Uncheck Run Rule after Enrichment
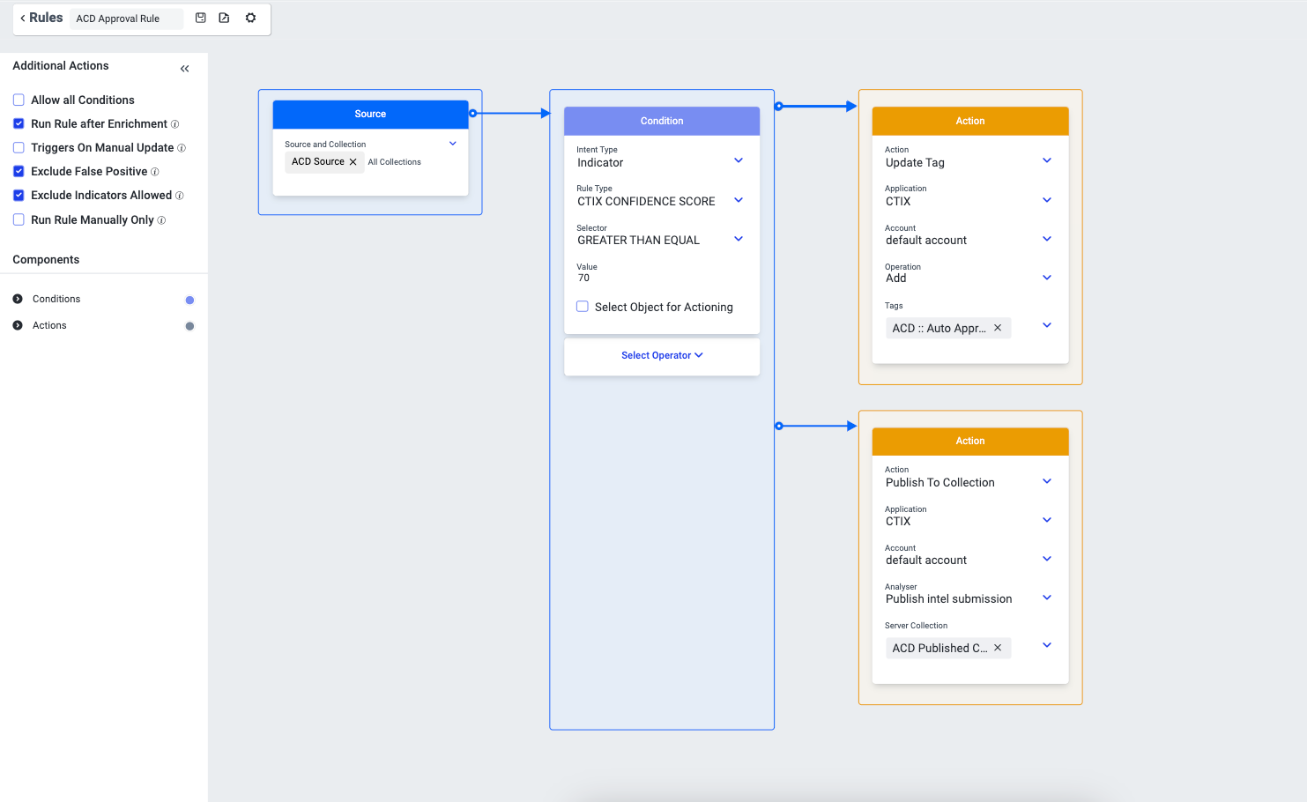Screen dimensions: 1307x802 [19, 124]
